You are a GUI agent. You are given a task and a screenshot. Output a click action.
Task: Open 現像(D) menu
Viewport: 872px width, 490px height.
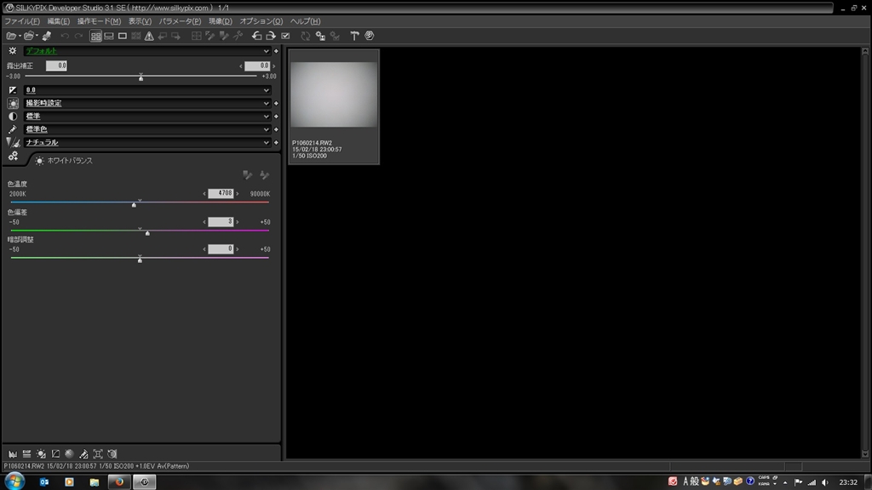(x=221, y=21)
